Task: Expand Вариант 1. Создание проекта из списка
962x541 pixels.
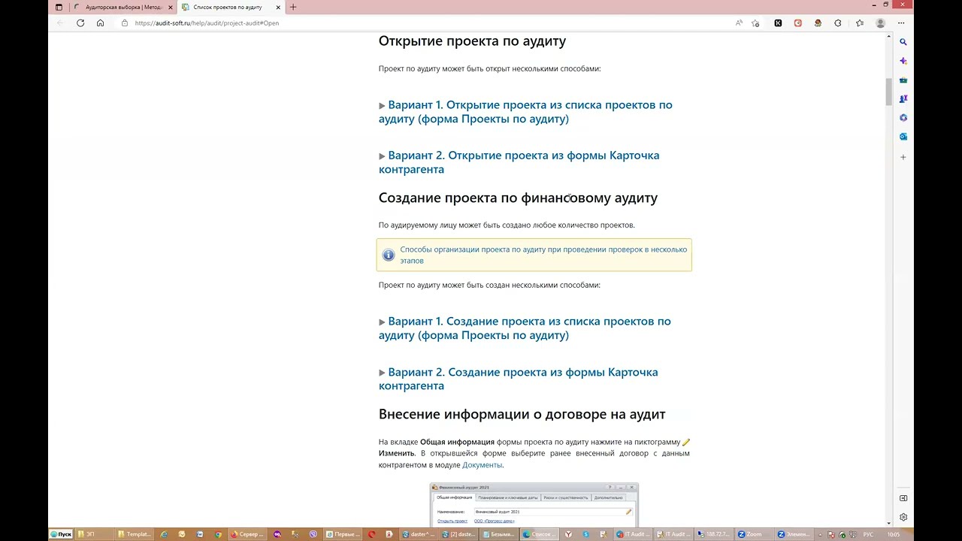Action: pos(525,328)
